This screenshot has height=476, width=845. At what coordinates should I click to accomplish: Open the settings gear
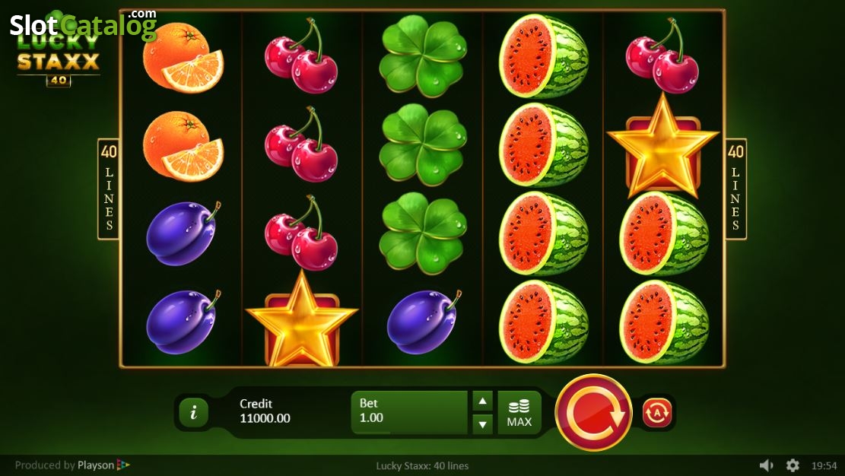793,465
